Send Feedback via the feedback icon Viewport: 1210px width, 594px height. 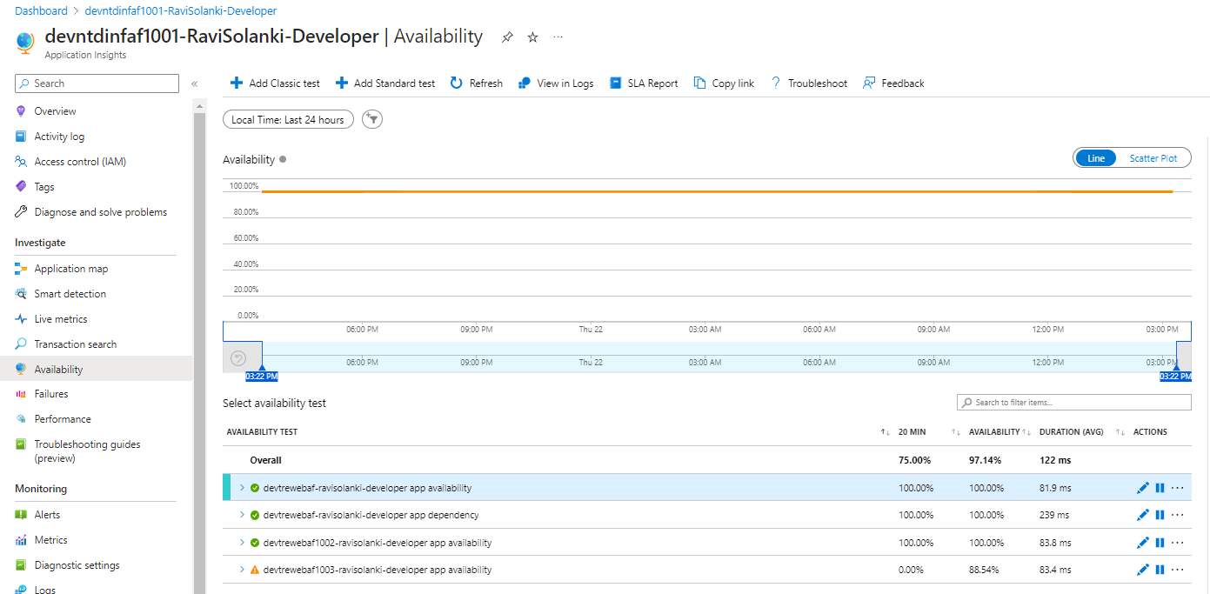click(892, 83)
